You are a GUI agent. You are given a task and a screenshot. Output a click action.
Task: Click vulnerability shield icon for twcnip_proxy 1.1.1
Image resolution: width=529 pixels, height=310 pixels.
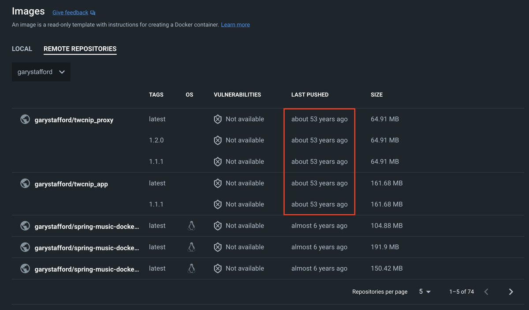[218, 161]
